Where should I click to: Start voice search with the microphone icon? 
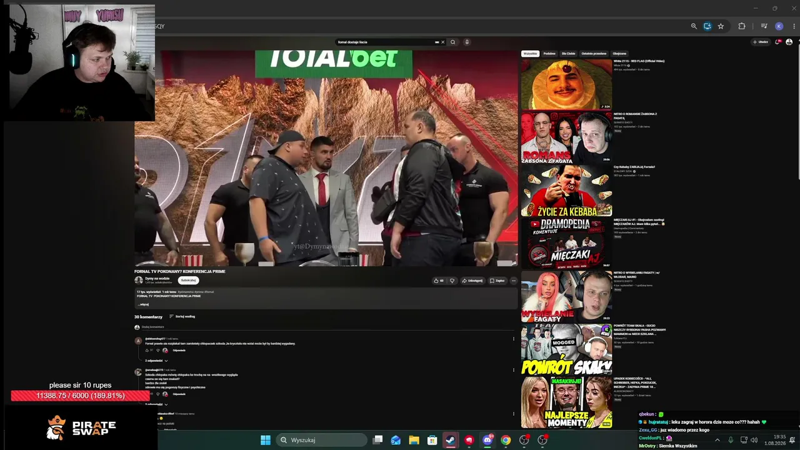(x=466, y=42)
